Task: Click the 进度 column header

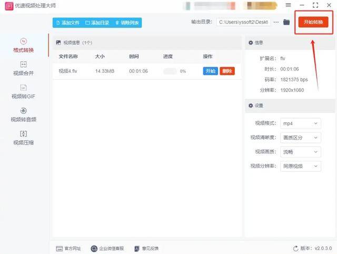Action: 168,56
